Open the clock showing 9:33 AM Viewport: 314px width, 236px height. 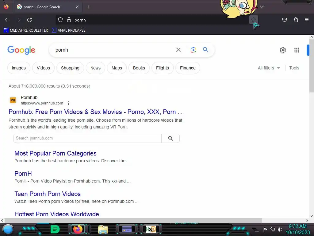pos(297,229)
